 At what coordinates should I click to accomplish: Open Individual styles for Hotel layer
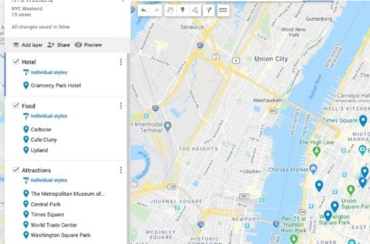tap(49, 72)
